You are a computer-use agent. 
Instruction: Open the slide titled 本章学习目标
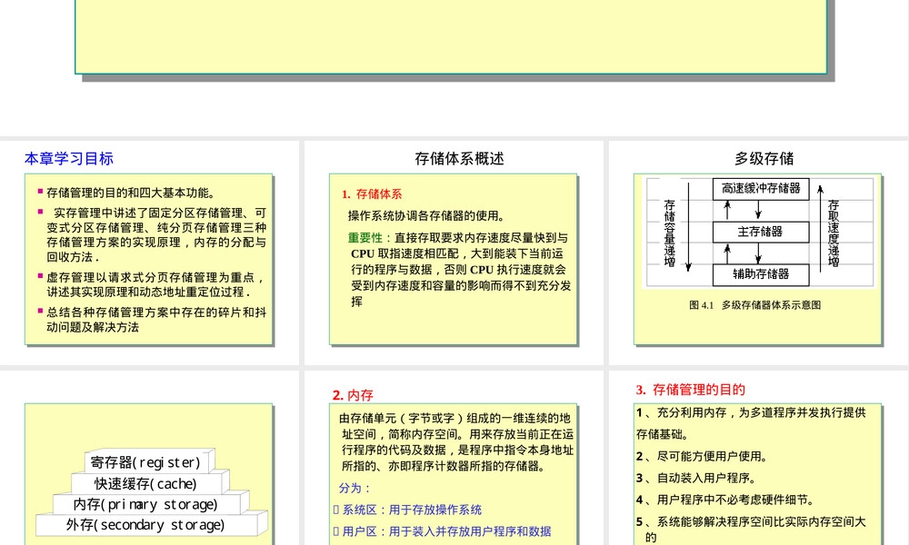(x=149, y=253)
